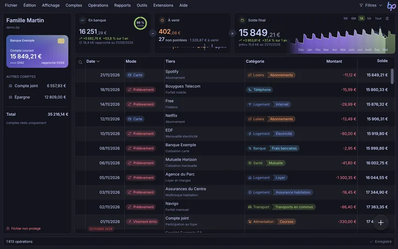Open the Aide menu

(x=183, y=5)
